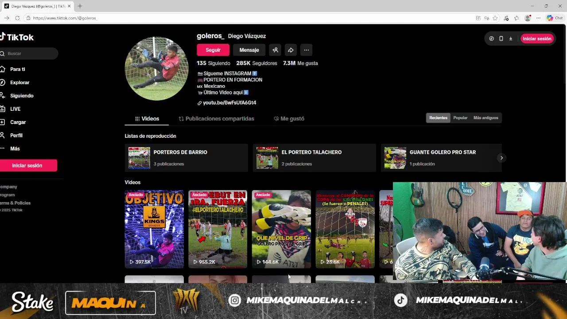Open the browser extensions icon
The height and width of the screenshot is (319, 567).
point(506,18)
